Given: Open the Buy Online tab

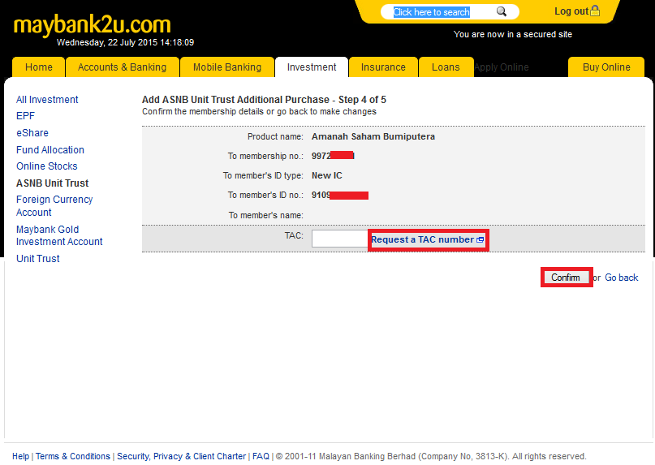Looking at the screenshot, I should click(x=606, y=67).
